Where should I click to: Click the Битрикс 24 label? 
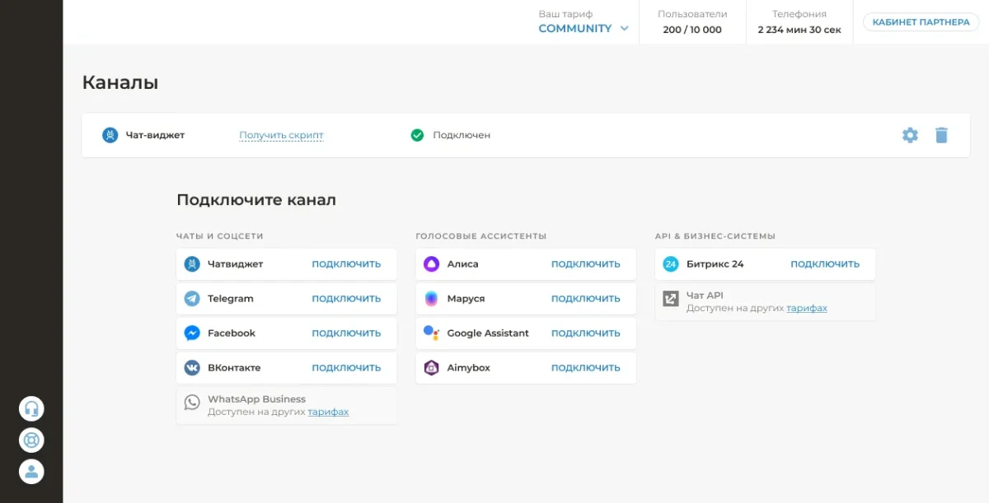pyautogui.click(x=715, y=264)
